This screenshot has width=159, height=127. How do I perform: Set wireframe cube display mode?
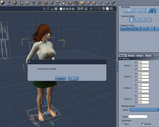coord(99,9)
